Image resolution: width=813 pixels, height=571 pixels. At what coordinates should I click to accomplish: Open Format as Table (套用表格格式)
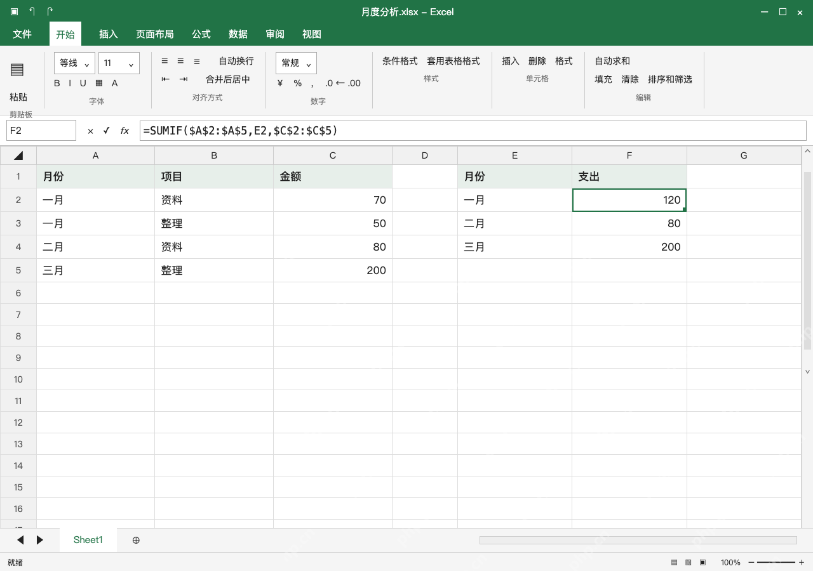point(454,61)
